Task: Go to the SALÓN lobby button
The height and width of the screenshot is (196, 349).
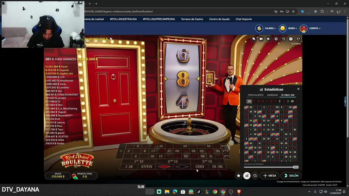Action: point(291,176)
